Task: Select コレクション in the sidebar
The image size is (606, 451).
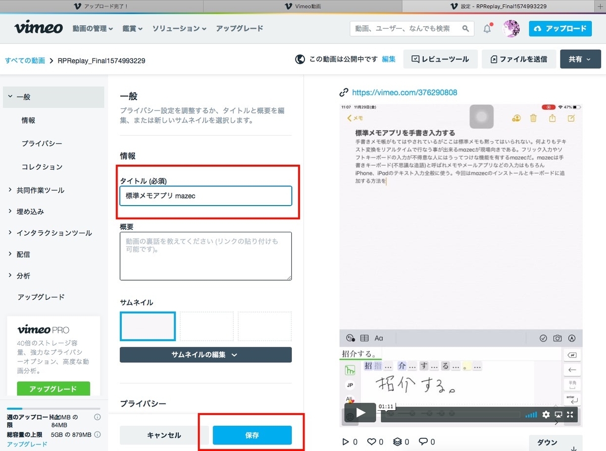Action: 42,167
